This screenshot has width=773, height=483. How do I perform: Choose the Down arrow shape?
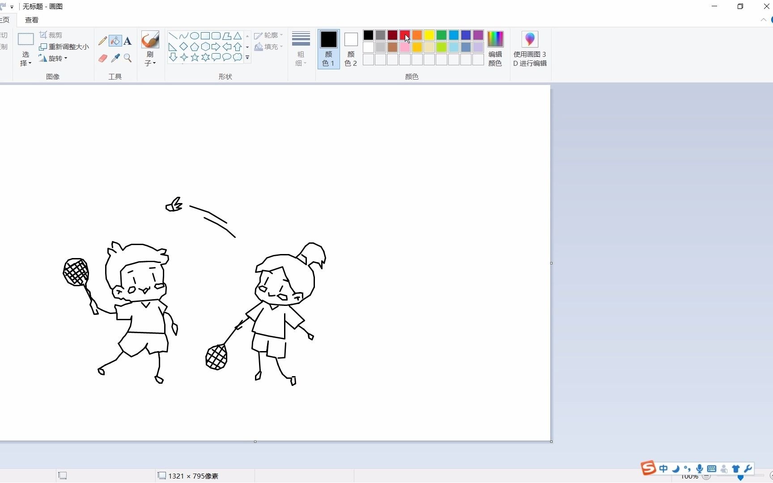tap(173, 57)
